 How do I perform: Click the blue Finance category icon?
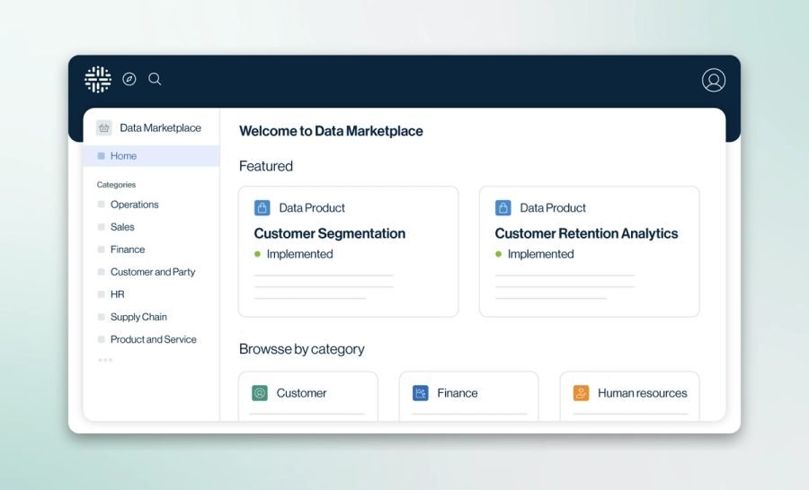click(x=421, y=393)
